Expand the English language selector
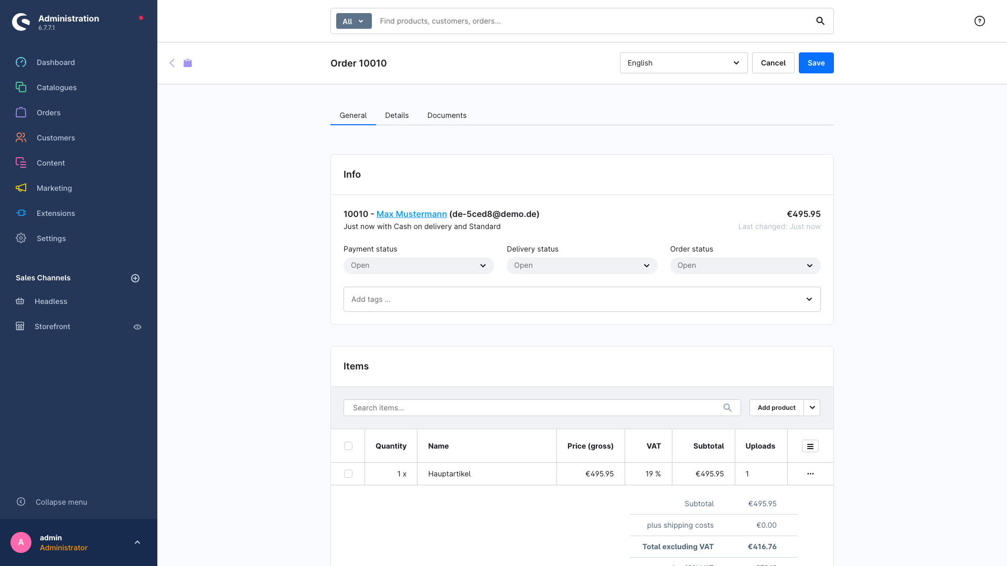This screenshot has width=1007, height=566. pyautogui.click(x=683, y=63)
